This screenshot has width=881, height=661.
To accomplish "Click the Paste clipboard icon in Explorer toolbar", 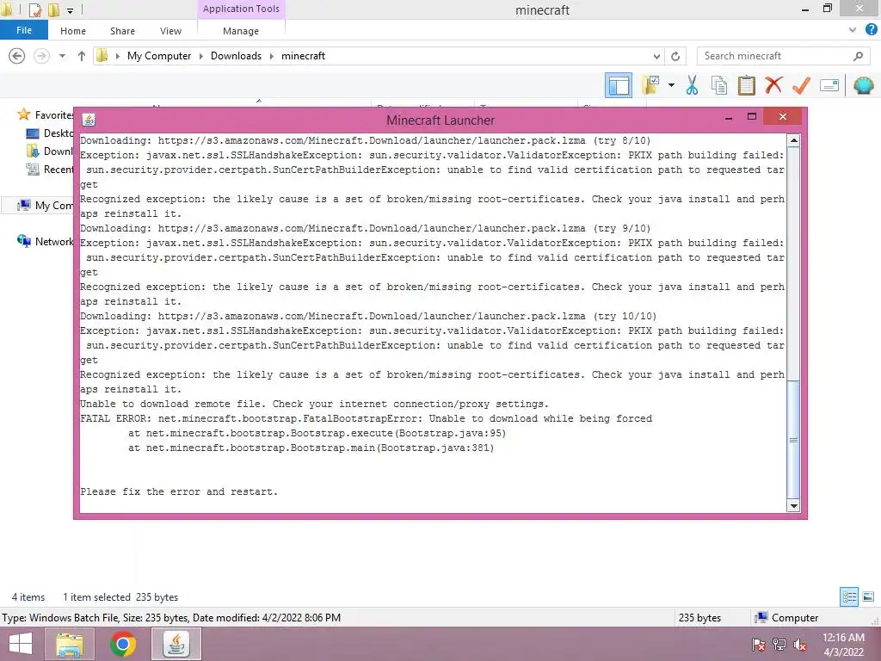I will (x=746, y=85).
